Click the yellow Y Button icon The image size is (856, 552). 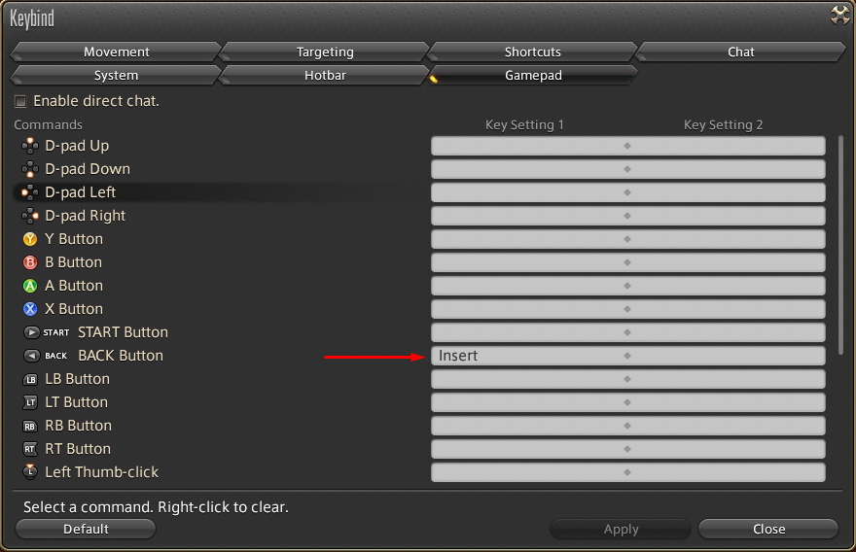click(x=30, y=239)
